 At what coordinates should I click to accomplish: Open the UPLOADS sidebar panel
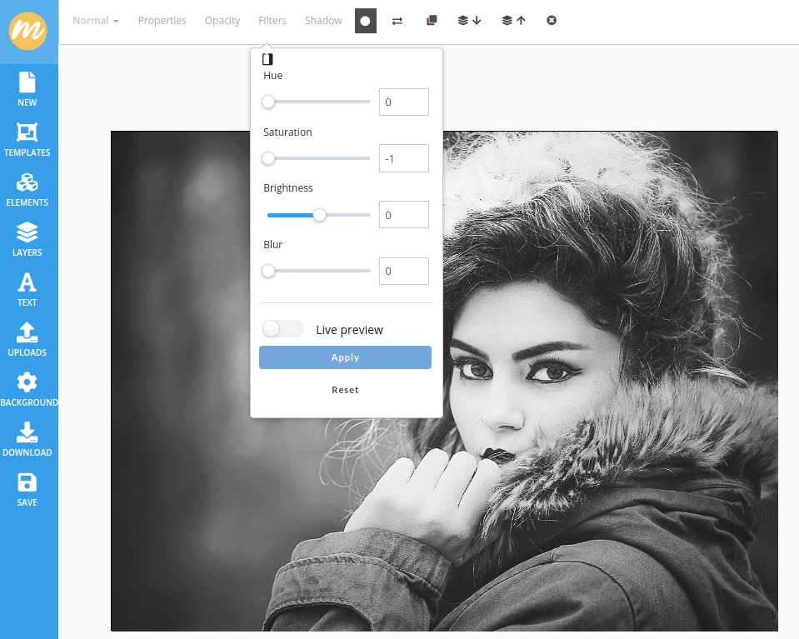pos(27,339)
